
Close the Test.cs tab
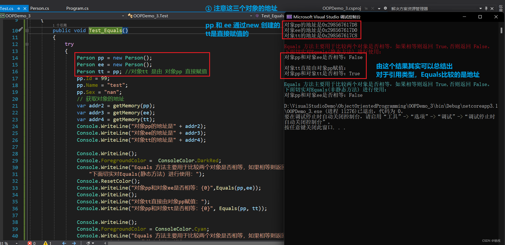(25, 8)
